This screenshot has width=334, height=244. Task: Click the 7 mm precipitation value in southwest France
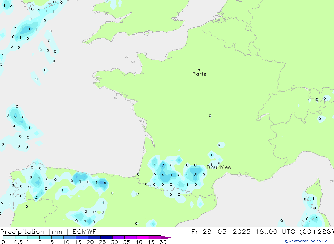[x=163, y=165]
